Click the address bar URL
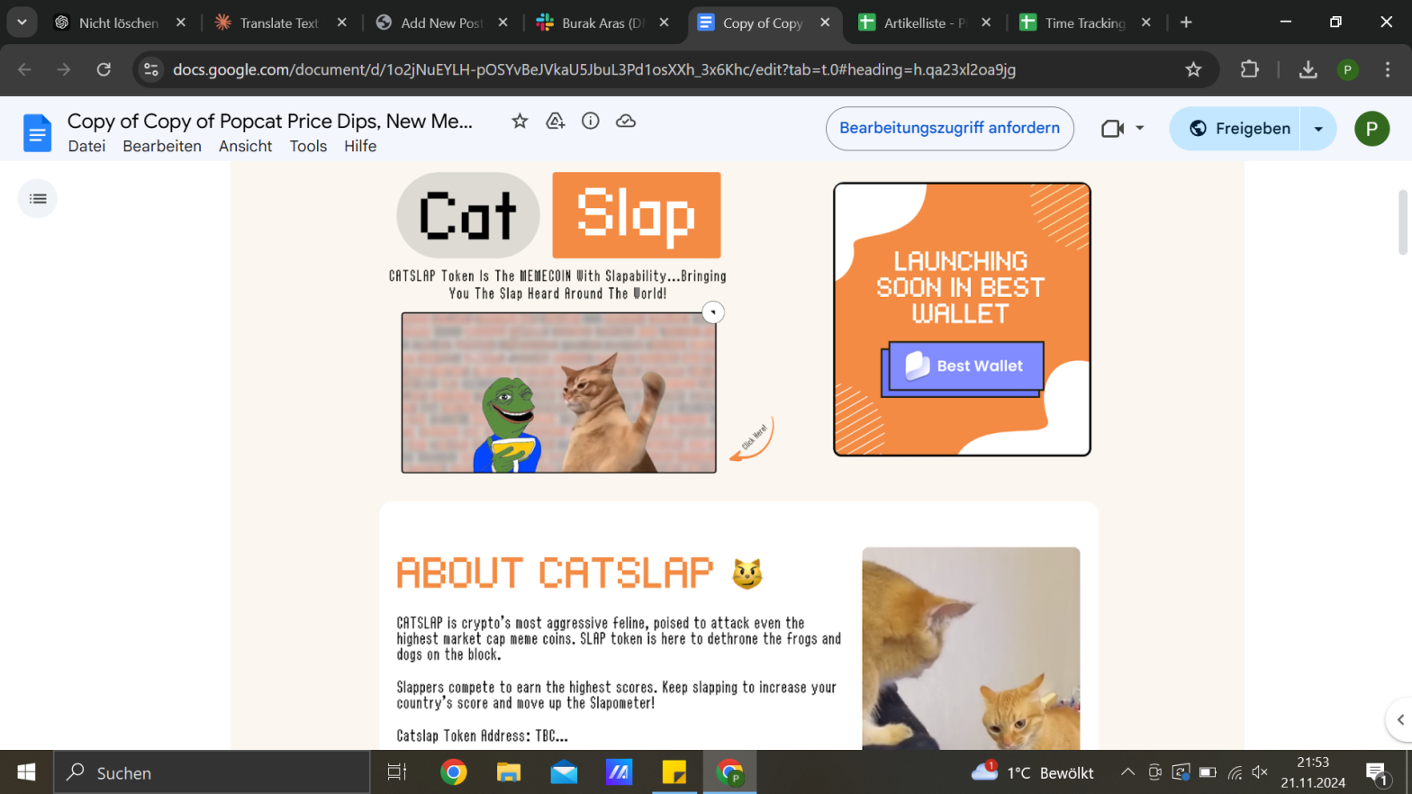Screen dimensions: 1412x794 pyautogui.click(x=594, y=69)
